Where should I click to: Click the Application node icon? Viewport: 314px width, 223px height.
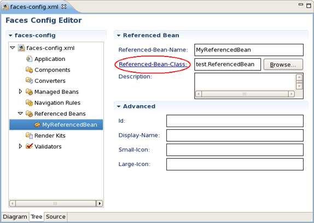click(x=29, y=59)
